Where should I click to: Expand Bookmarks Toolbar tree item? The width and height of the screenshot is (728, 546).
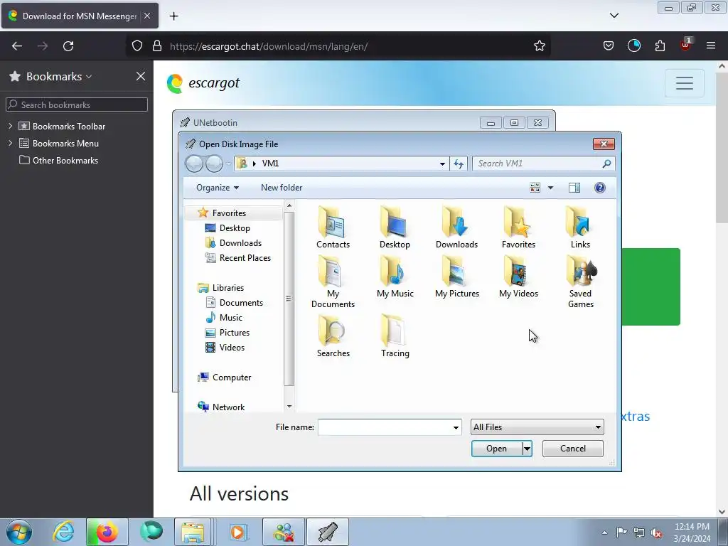pos(10,126)
